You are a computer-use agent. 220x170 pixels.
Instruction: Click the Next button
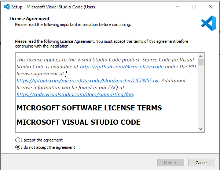[x=170, y=162]
